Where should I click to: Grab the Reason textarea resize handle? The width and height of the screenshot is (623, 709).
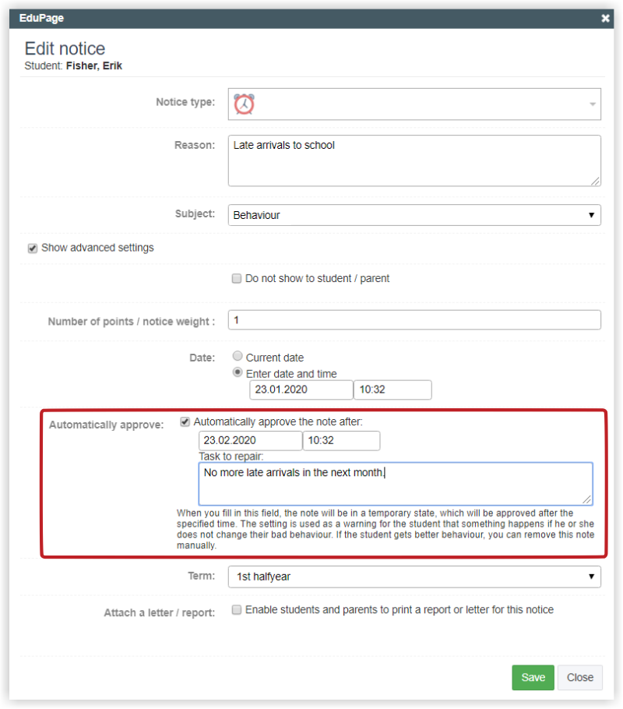pyautogui.click(x=596, y=182)
